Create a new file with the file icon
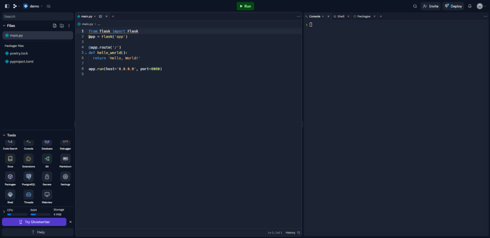The image size is (490, 238). 55,26
